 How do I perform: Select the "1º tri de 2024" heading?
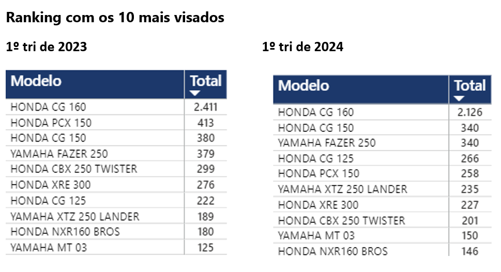click(302, 47)
